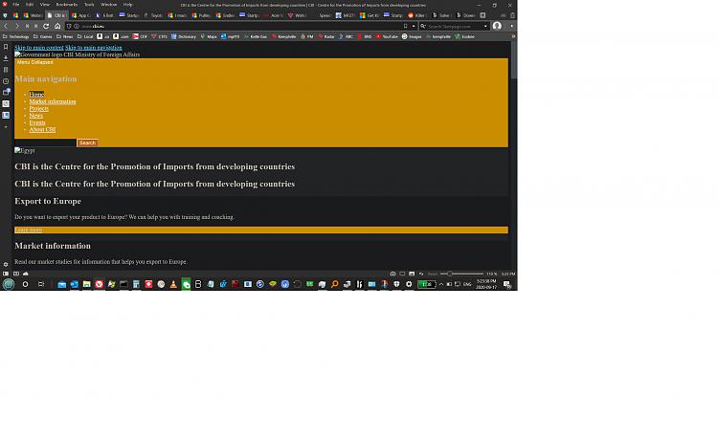Add a web panel with the plus icon

pos(6,126)
